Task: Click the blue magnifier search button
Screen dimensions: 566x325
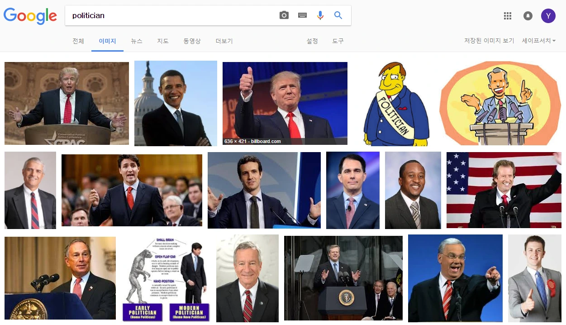Action: click(x=338, y=15)
